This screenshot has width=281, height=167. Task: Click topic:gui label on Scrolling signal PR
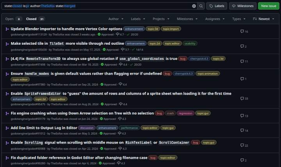pos(208,143)
